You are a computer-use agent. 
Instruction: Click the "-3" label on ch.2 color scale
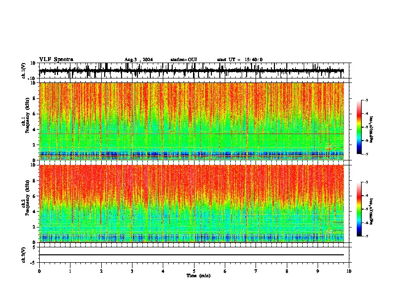(366, 182)
